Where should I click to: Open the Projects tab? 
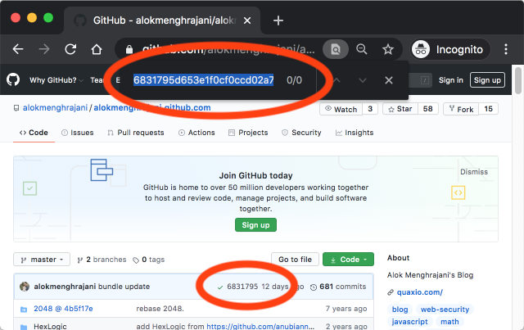pyautogui.click(x=248, y=133)
